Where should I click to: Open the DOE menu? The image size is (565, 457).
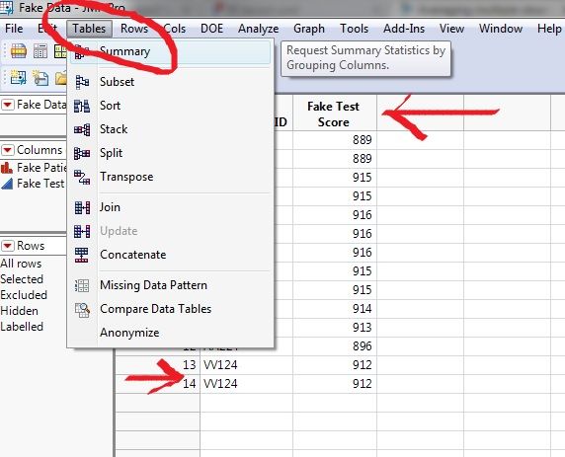click(211, 29)
